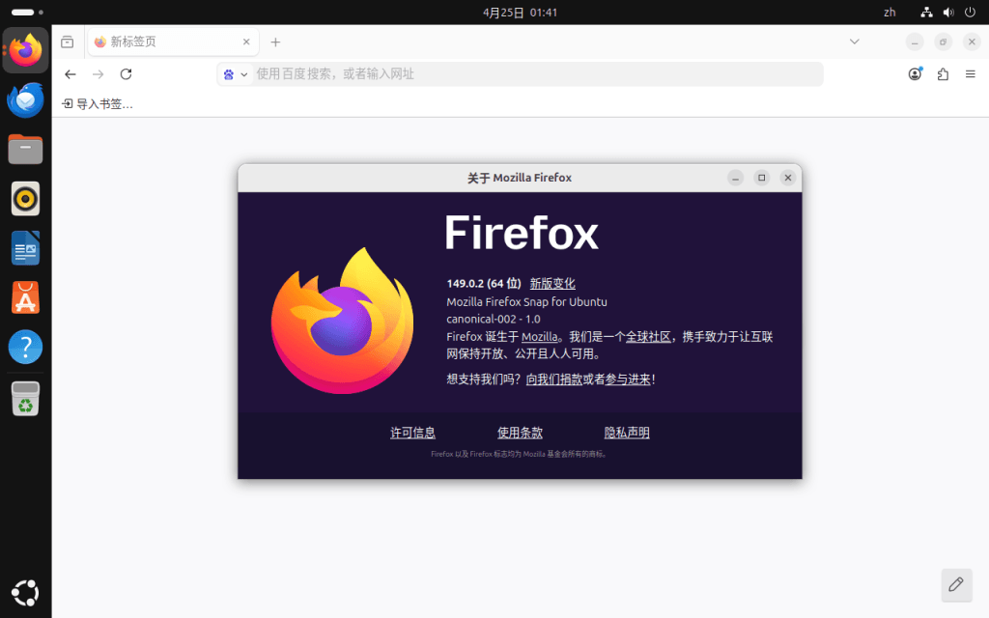Click the 向我们捐款 link

553,379
